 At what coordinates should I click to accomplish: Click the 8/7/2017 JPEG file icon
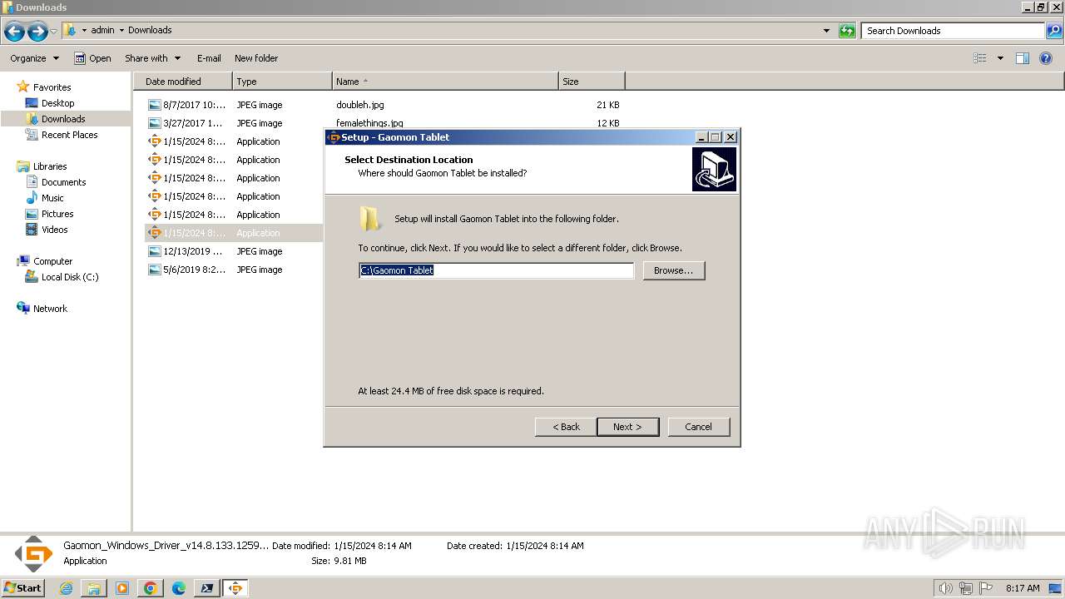(154, 105)
